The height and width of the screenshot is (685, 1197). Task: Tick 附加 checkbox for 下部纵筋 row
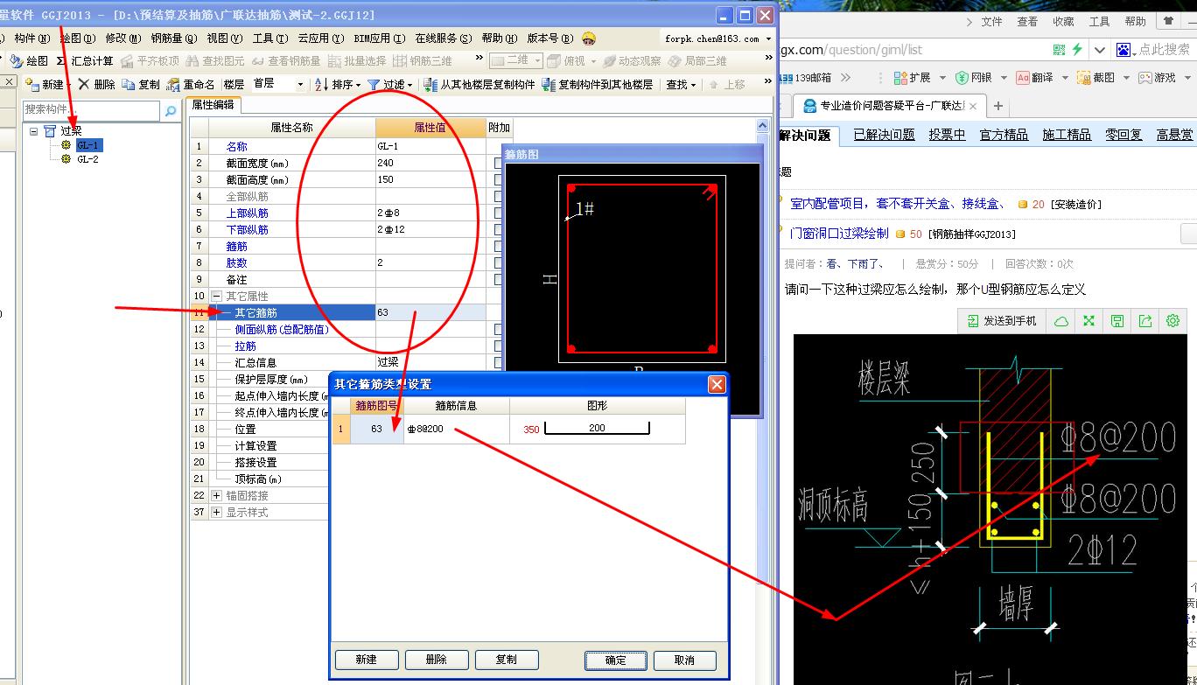tap(498, 229)
